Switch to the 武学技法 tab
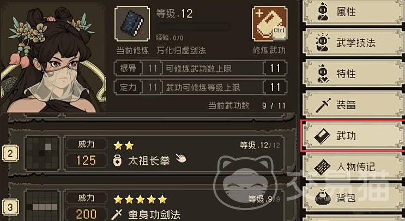The height and width of the screenshot is (221, 405). [x=353, y=43]
